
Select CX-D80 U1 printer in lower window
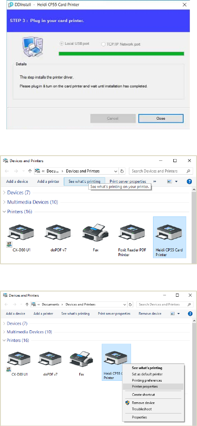click(x=19, y=363)
